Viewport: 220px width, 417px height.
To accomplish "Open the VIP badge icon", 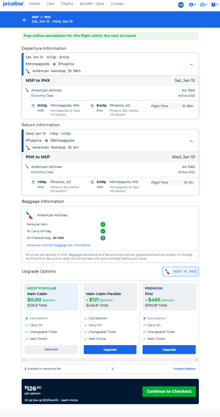I will tap(181, 5).
